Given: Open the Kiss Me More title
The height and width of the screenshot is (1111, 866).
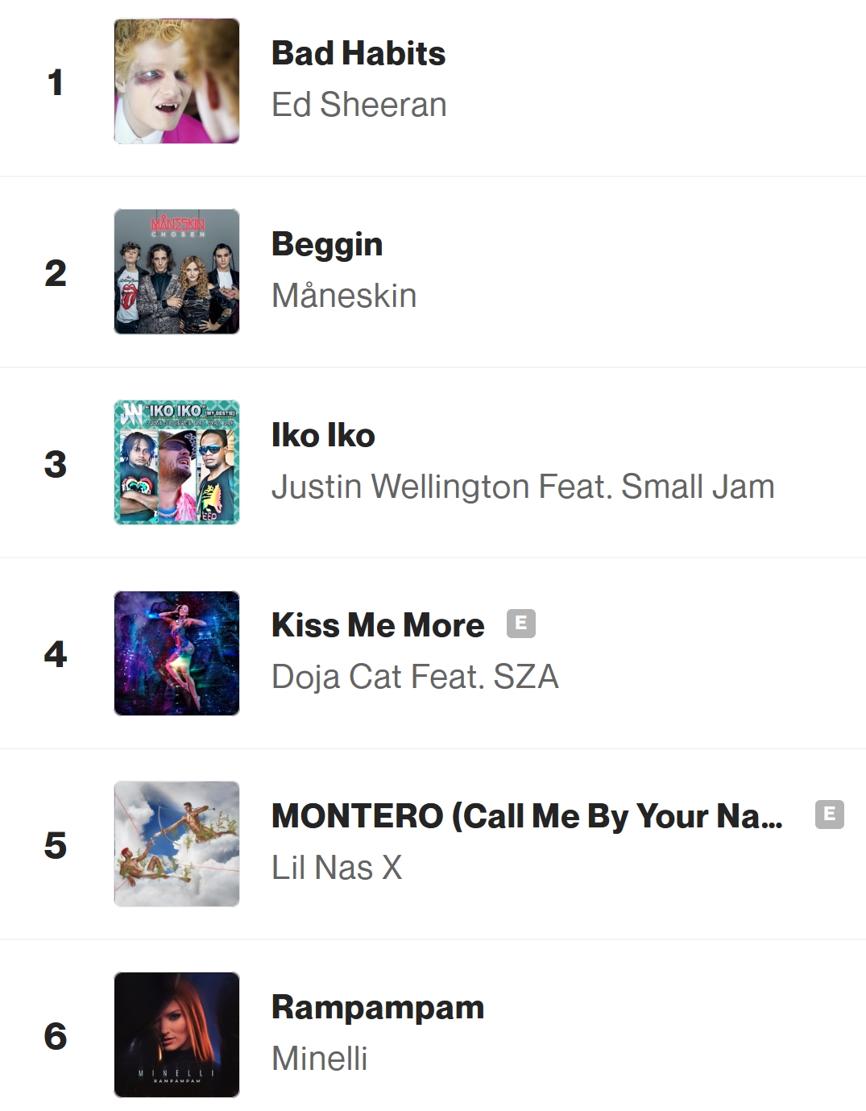Looking at the screenshot, I should 378,625.
